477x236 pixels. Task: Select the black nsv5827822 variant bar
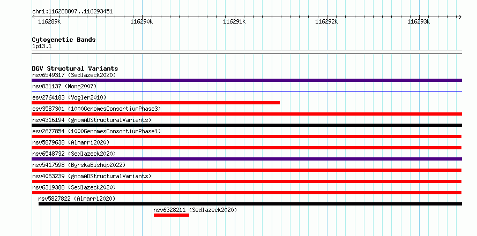250,204
